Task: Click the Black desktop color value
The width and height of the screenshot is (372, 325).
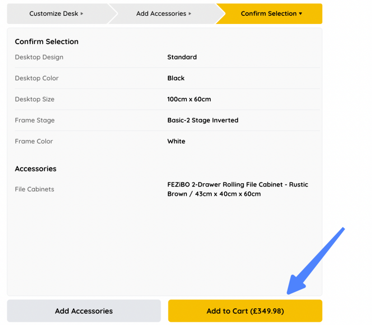Action: pyautogui.click(x=176, y=78)
